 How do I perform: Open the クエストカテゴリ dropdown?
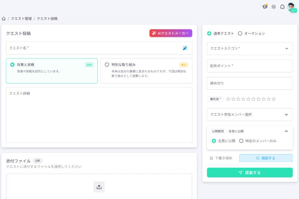pyautogui.click(x=250, y=48)
